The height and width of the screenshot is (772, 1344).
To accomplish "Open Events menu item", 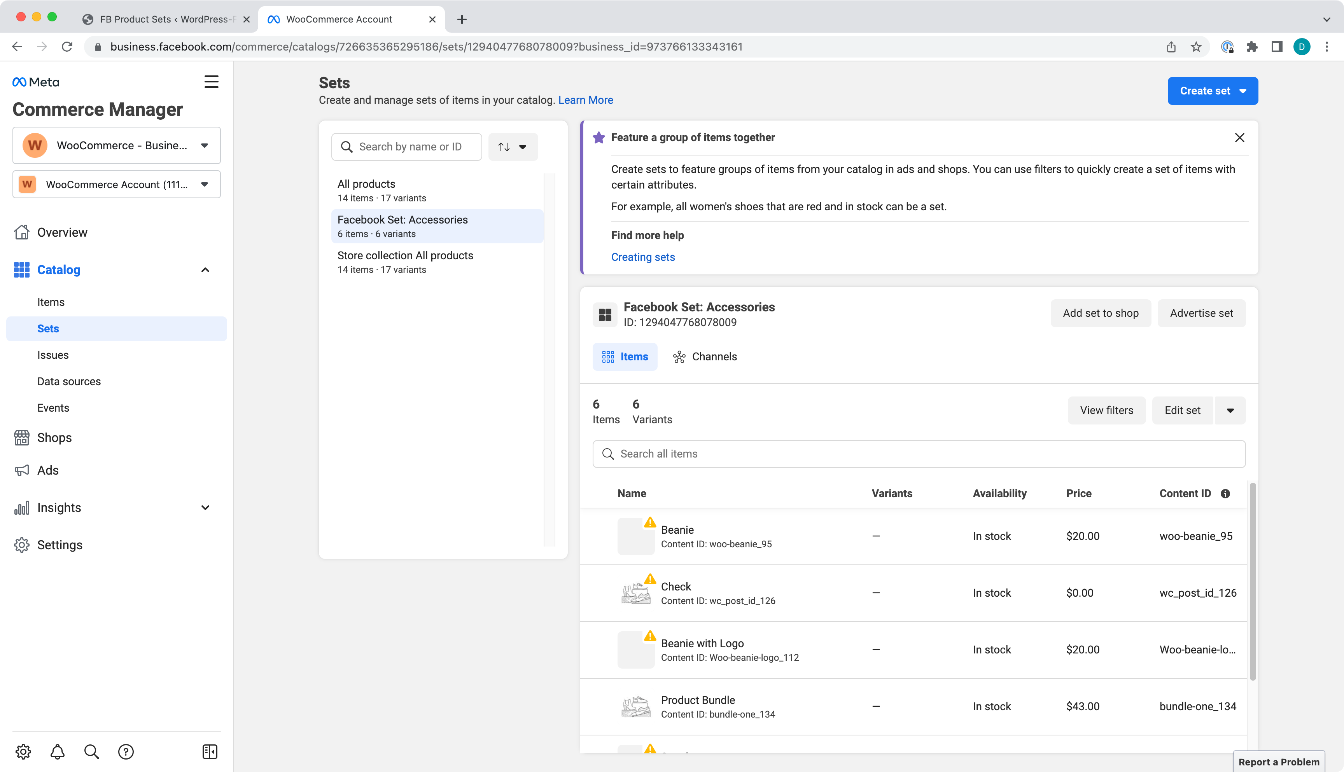I will click(x=53, y=408).
